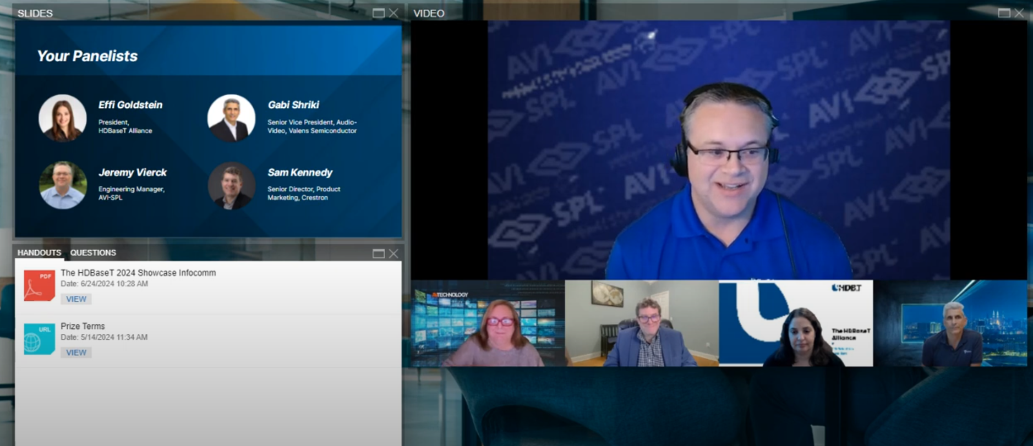1033x446 pixels.
Task: Click the PDF icon for HDBaseT Showcase
Action: [x=39, y=285]
